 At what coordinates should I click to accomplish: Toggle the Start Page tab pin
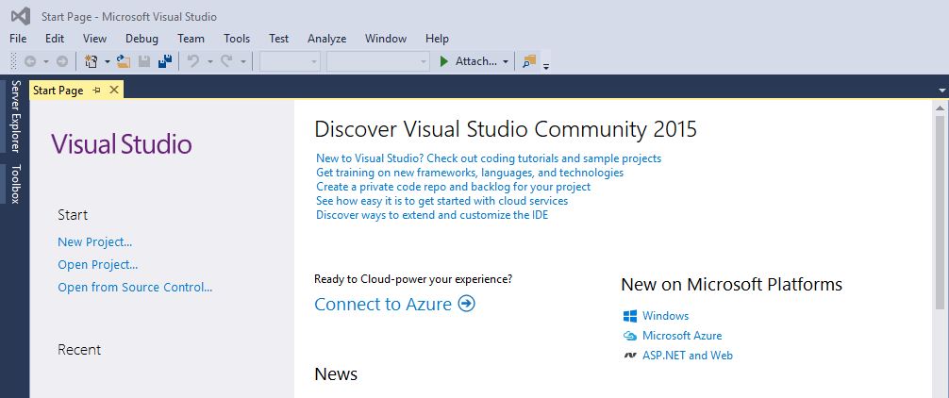pyautogui.click(x=96, y=91)
